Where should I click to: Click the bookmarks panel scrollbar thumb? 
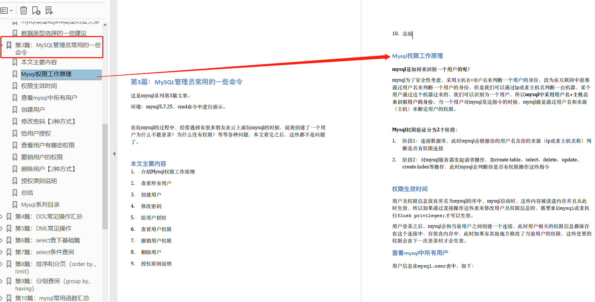[x=105, y=176]
